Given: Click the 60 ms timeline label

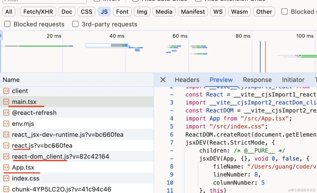Looking at the screenshot, I should [180, 36].
